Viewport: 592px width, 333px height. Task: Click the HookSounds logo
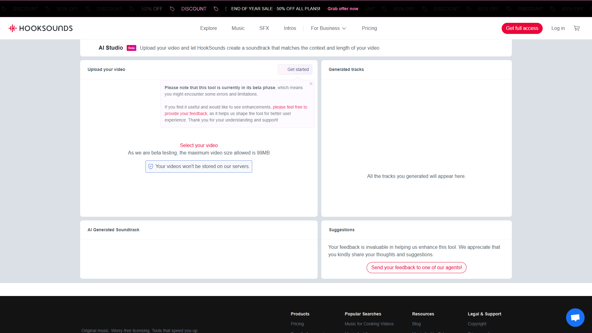pyautogui.click(x=41, y=28)
